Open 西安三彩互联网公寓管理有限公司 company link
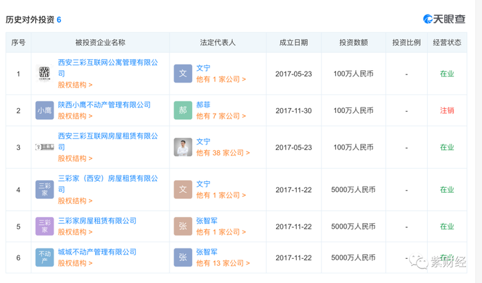Viewport: 482px width, 283px height. [x=108, y=68]
